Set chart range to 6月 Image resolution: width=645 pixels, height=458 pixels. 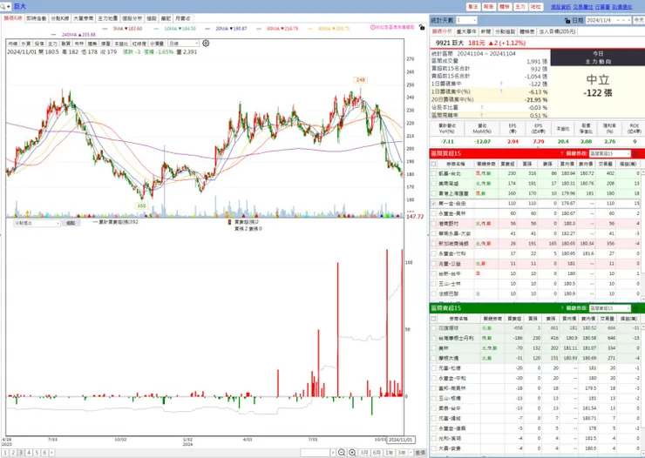(377, 453)
